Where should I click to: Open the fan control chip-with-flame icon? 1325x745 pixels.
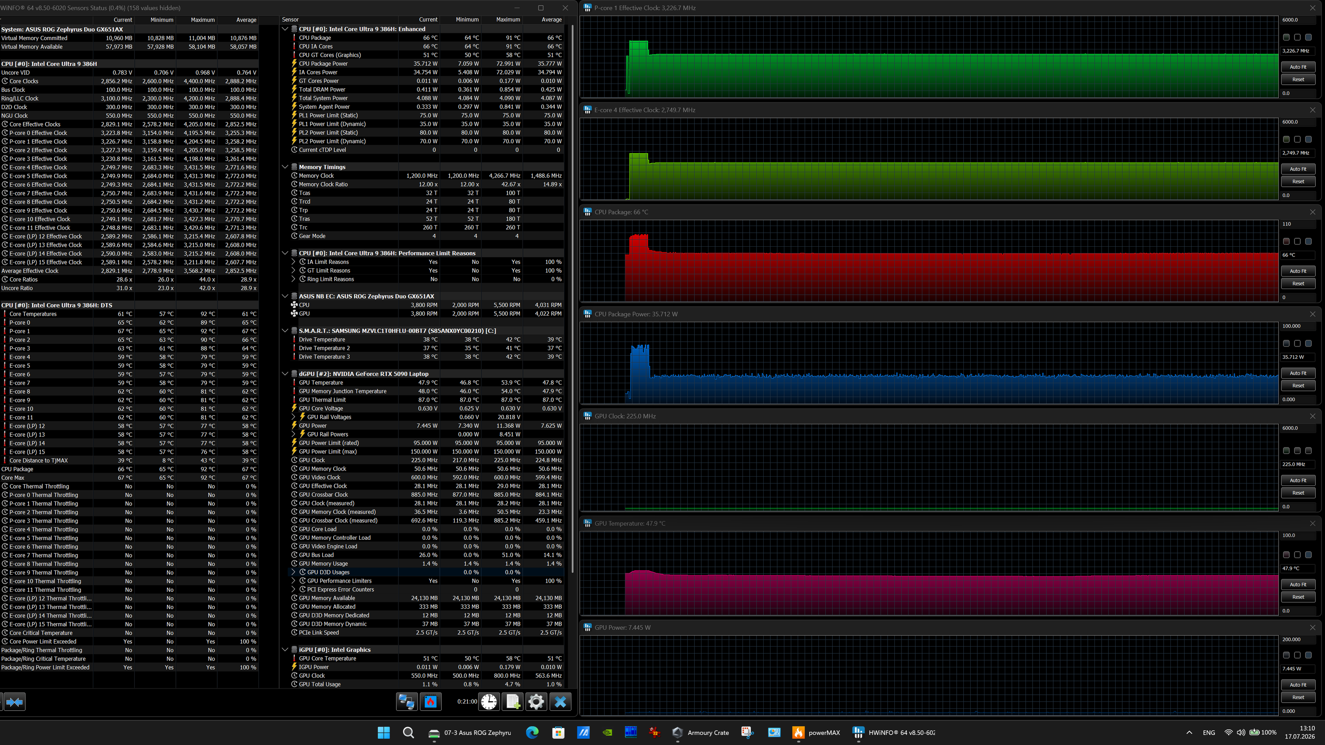coord(431,702)
